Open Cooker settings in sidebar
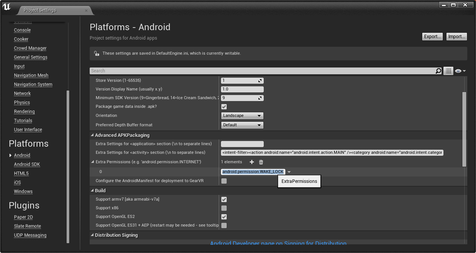This screenshot has width=476, height=253. (21, 39)
